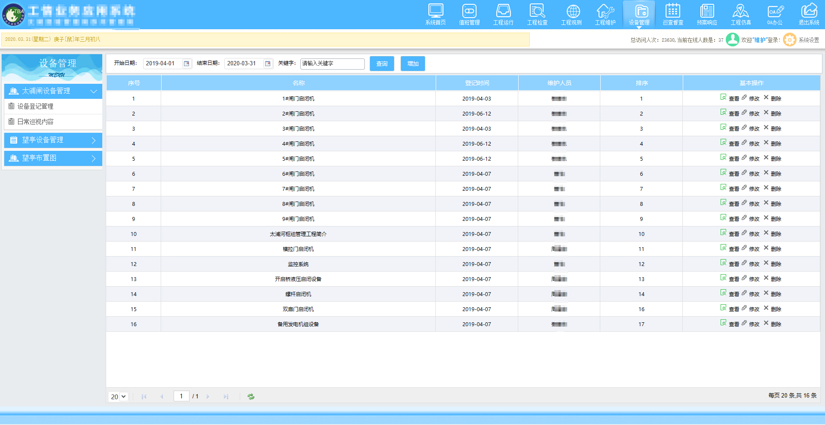Open the start date calendar picker
Viewport: 825px width, 425px height.
pyautogui.click(x=186, y=64)
